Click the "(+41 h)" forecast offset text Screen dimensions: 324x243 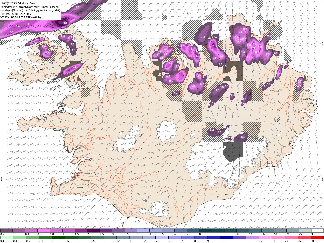pos(36,17)
